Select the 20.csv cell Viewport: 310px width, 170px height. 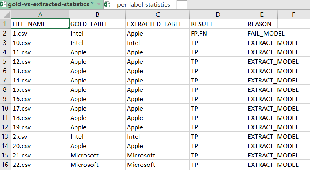point(40,146)
